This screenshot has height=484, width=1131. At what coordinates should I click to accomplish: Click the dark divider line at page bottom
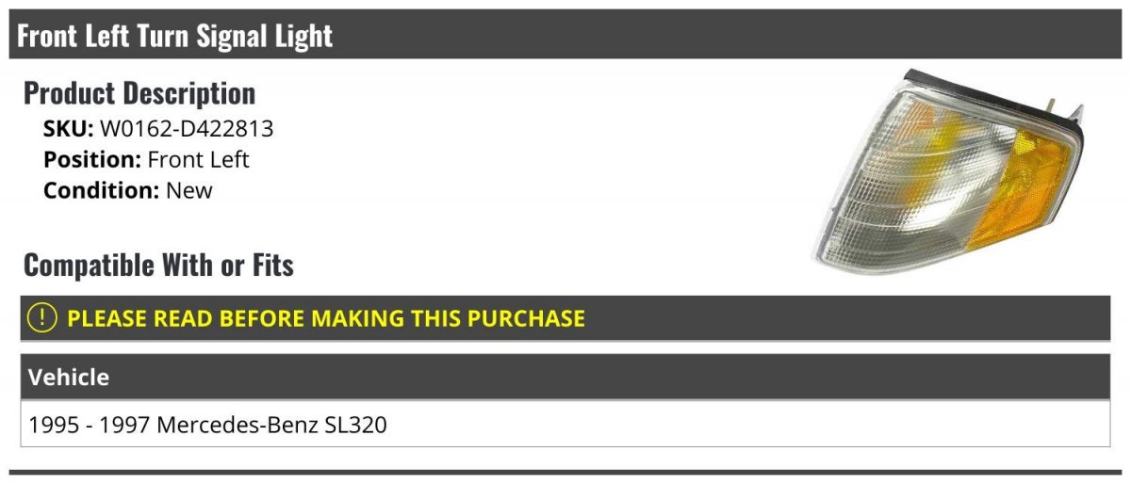coord(565,472)
